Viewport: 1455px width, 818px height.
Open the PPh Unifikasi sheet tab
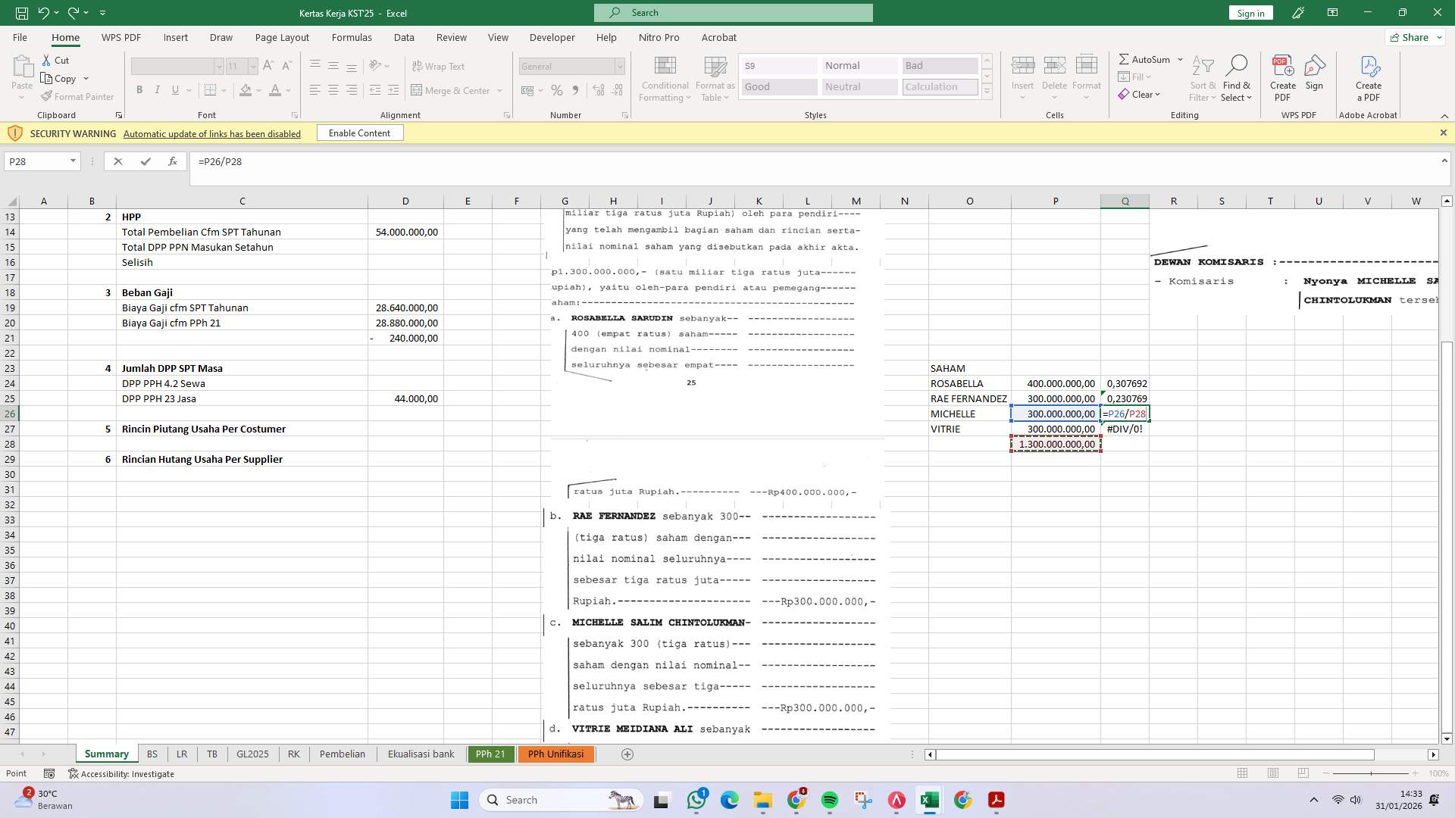tap(555, 754)
